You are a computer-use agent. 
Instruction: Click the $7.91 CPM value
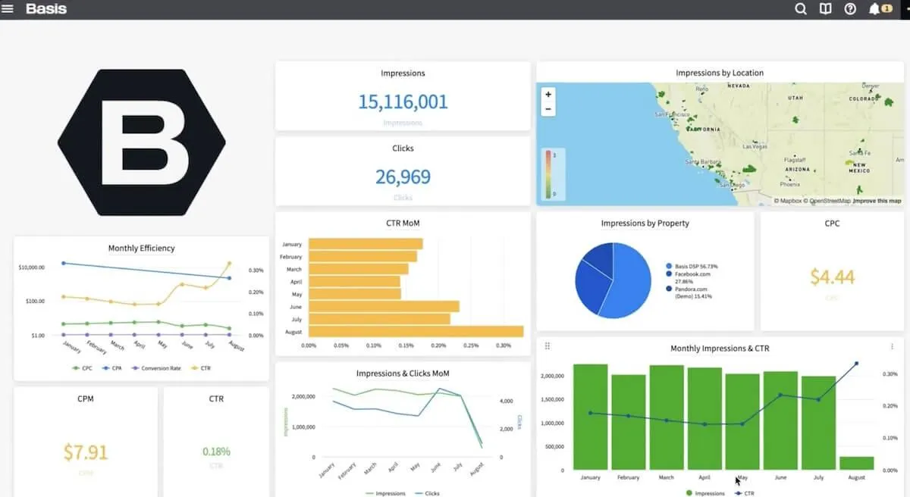tap(86, 452)
